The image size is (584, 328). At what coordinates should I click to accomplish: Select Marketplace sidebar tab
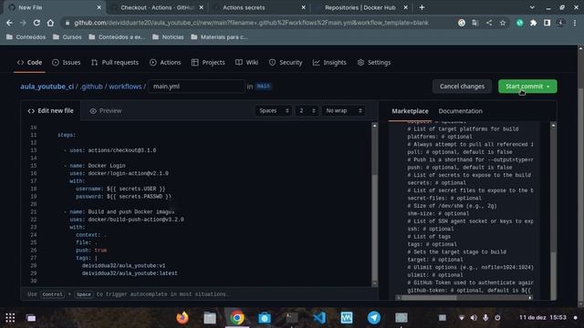point(410,111)
